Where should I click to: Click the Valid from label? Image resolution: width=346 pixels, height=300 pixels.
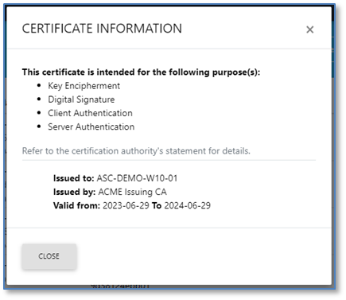(x=76, y=205)
